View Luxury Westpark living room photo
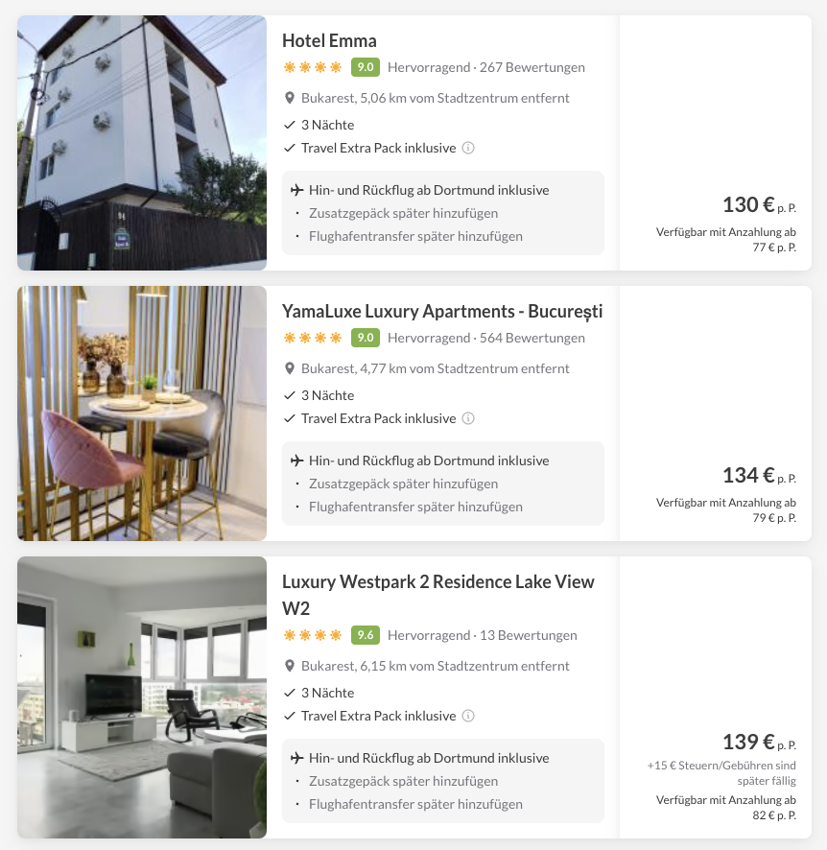The image size is (827, 850). (x=142, y=697)
